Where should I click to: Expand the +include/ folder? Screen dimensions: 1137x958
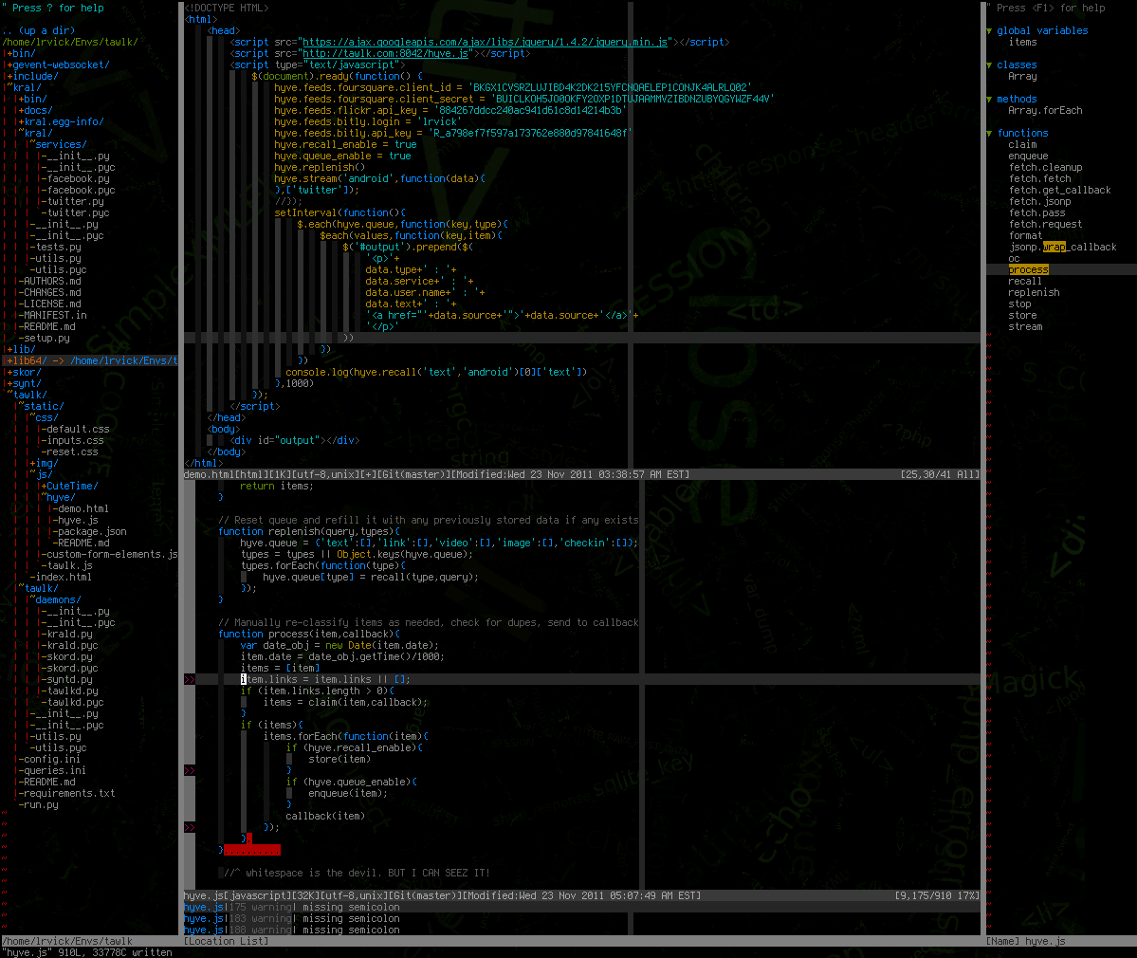(x=32, y=76)
